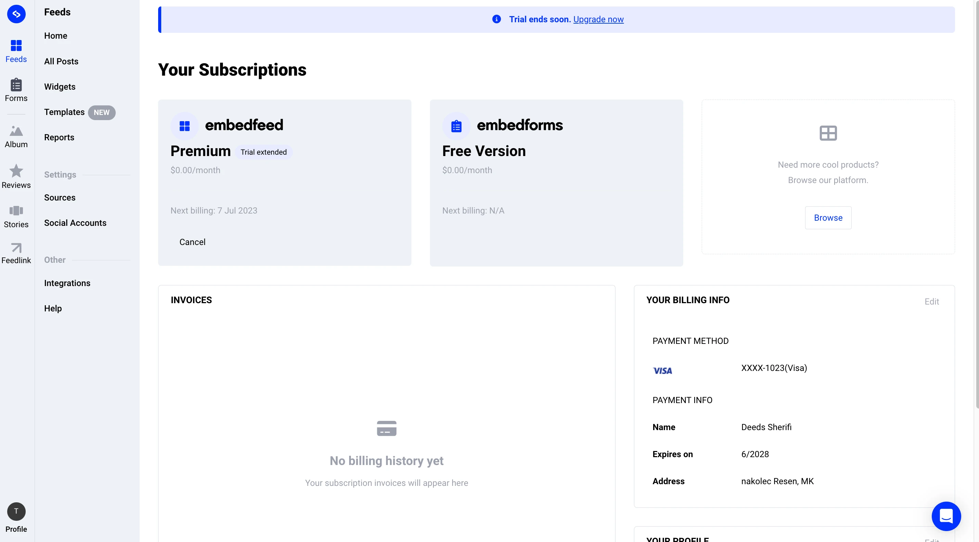Click the Upgrade now link
The height and width of the screenshot is (542, 979).
click(x=598, y=19)
